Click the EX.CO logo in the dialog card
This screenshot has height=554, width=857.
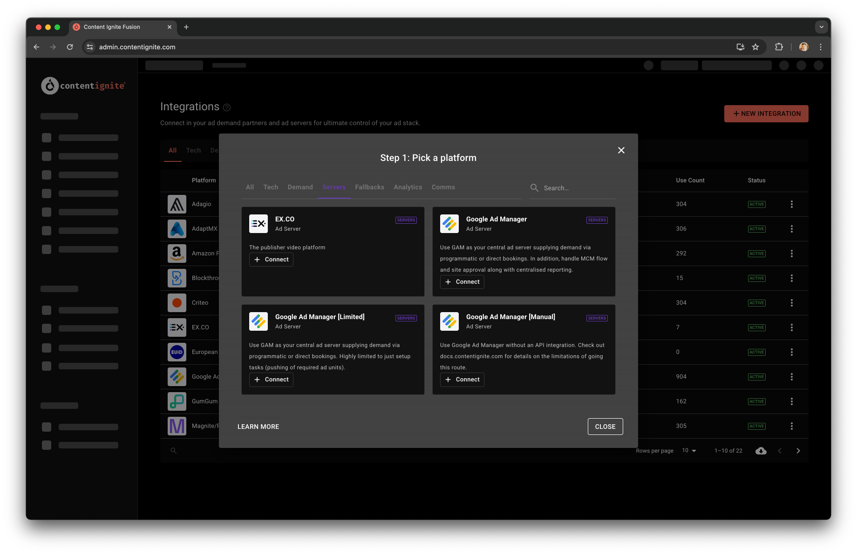pos(258,224)
